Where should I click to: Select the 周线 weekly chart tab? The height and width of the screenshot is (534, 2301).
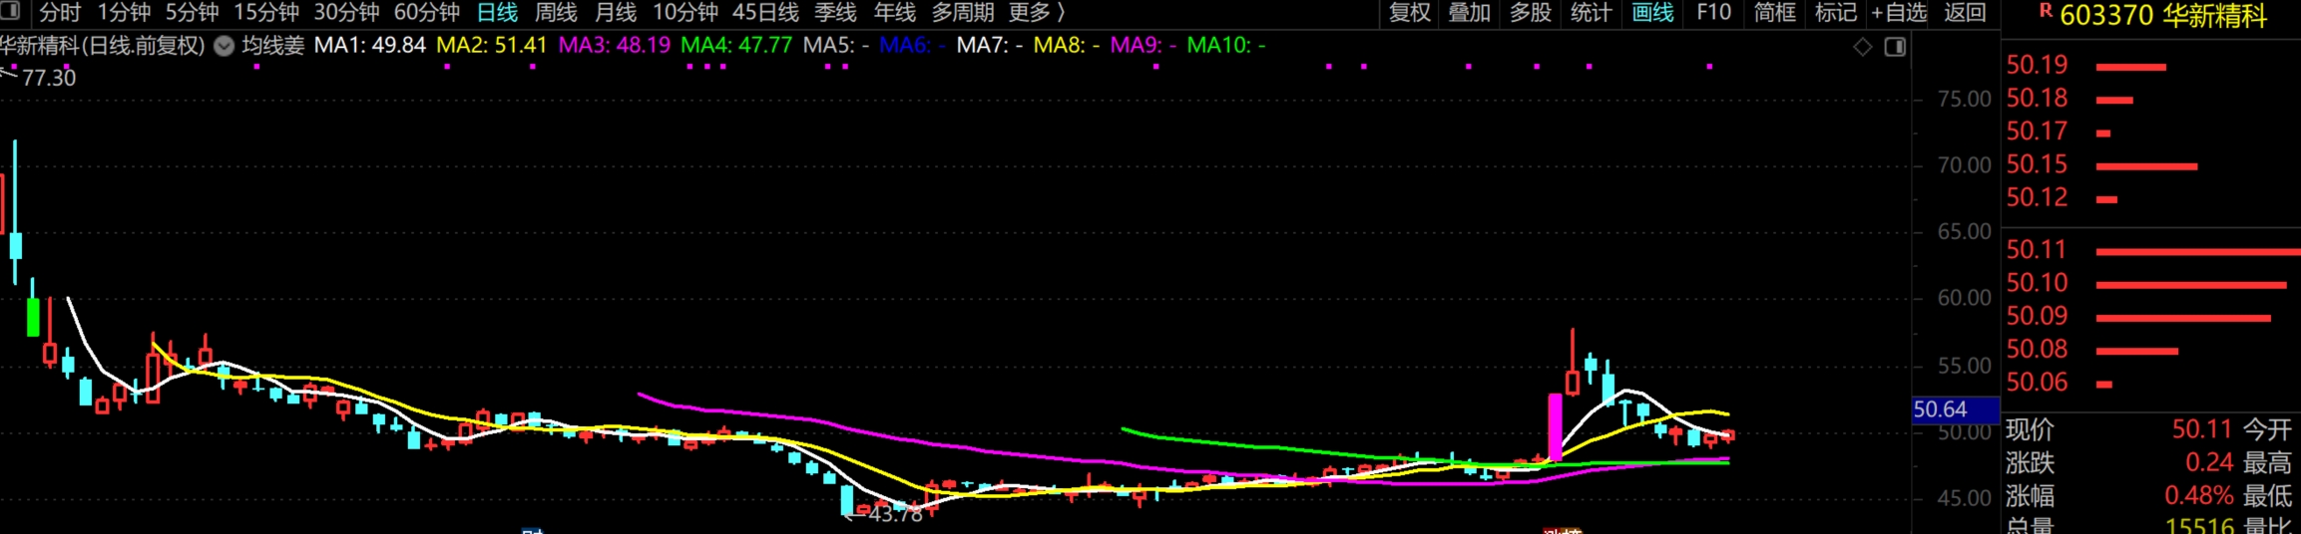click(556, 13)
